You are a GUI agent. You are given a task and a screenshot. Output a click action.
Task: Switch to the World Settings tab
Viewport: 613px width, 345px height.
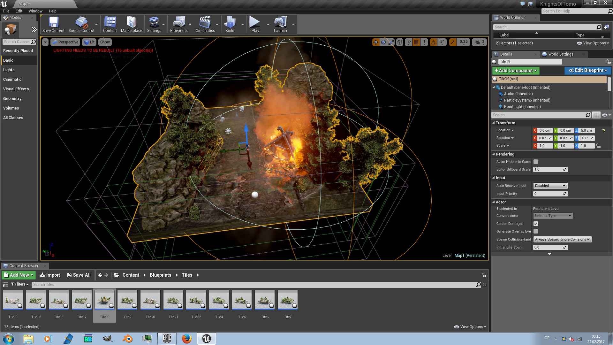pos(560,54)
